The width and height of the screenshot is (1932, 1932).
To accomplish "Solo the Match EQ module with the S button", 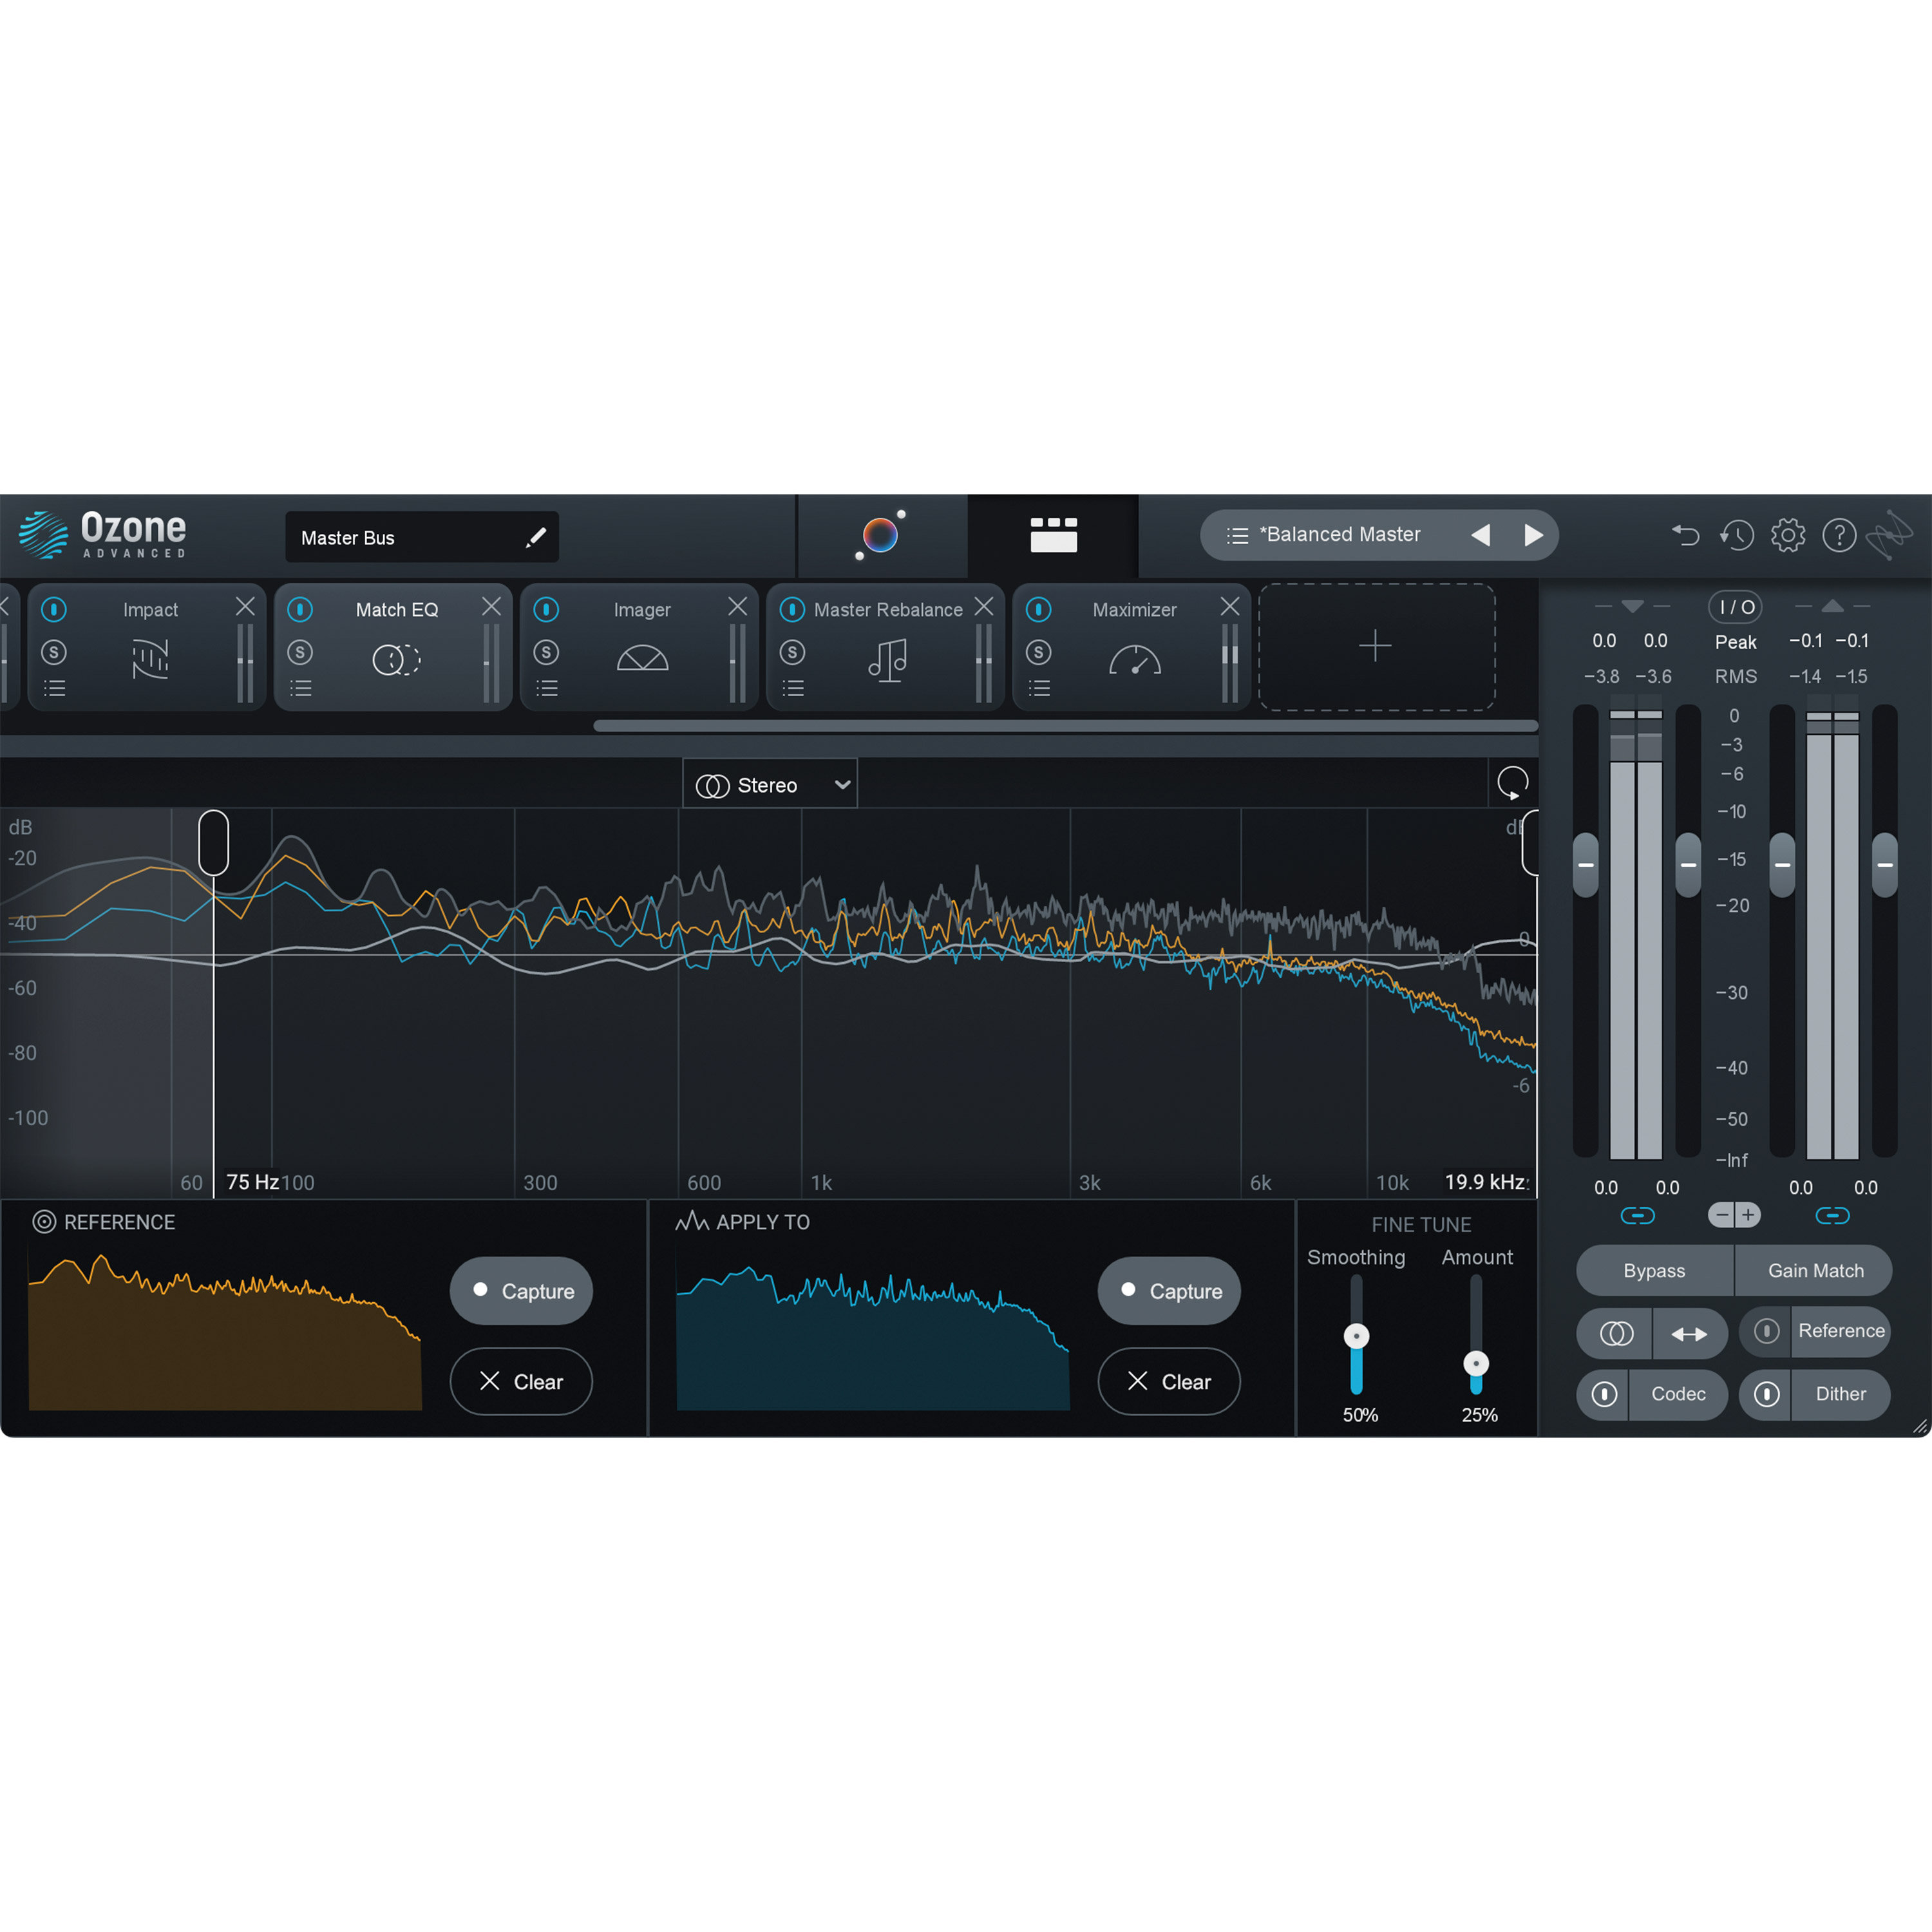I will [300, 652].
